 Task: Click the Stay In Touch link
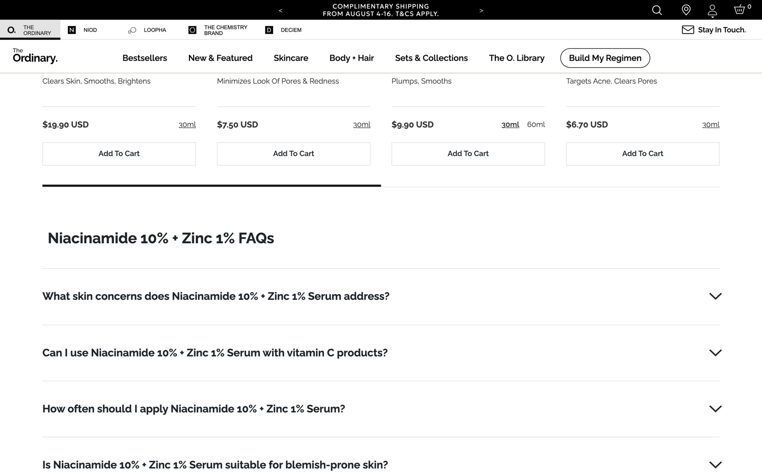pos(722,30)
